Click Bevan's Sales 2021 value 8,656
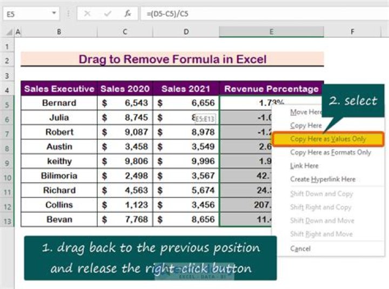Screen dimensions: 389x289 [186, 219]
